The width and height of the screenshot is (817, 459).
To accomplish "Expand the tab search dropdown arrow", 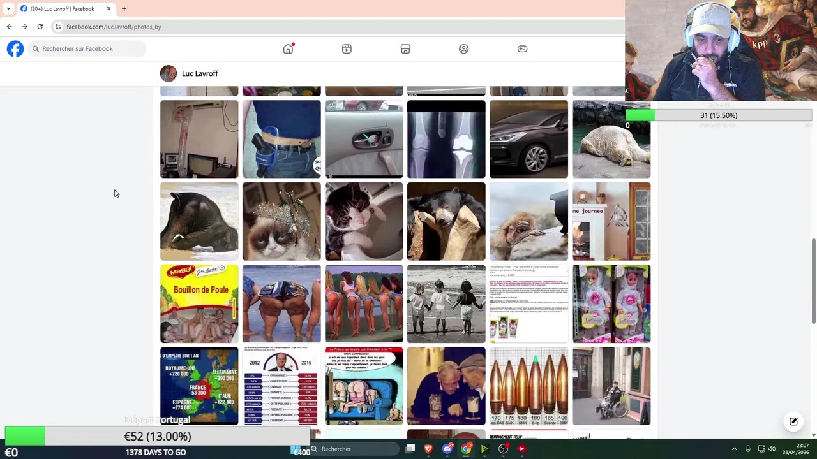I will [8, 8].
